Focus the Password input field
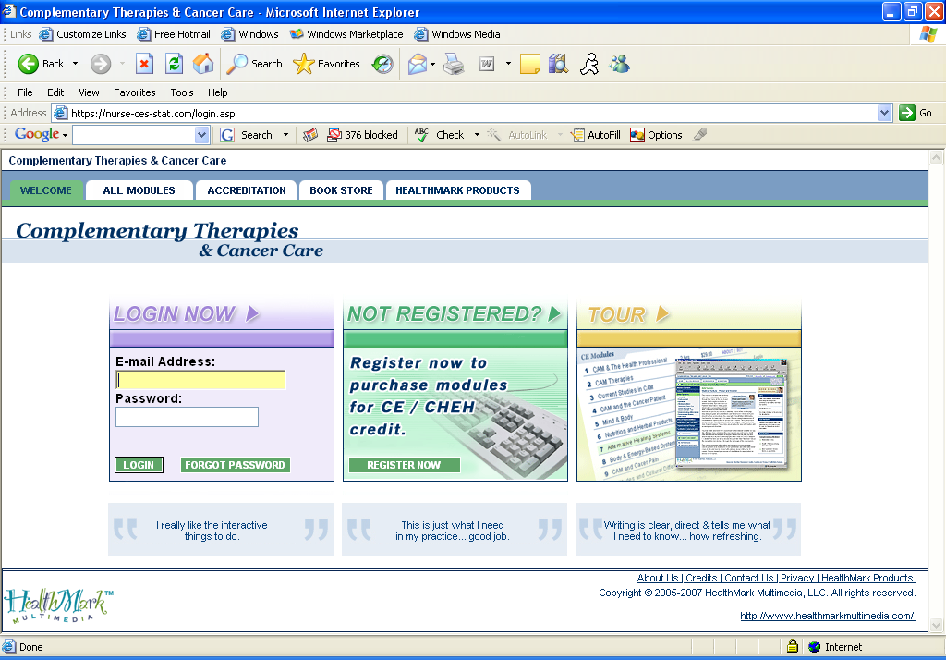946x660 pixels. coord(187,417)
